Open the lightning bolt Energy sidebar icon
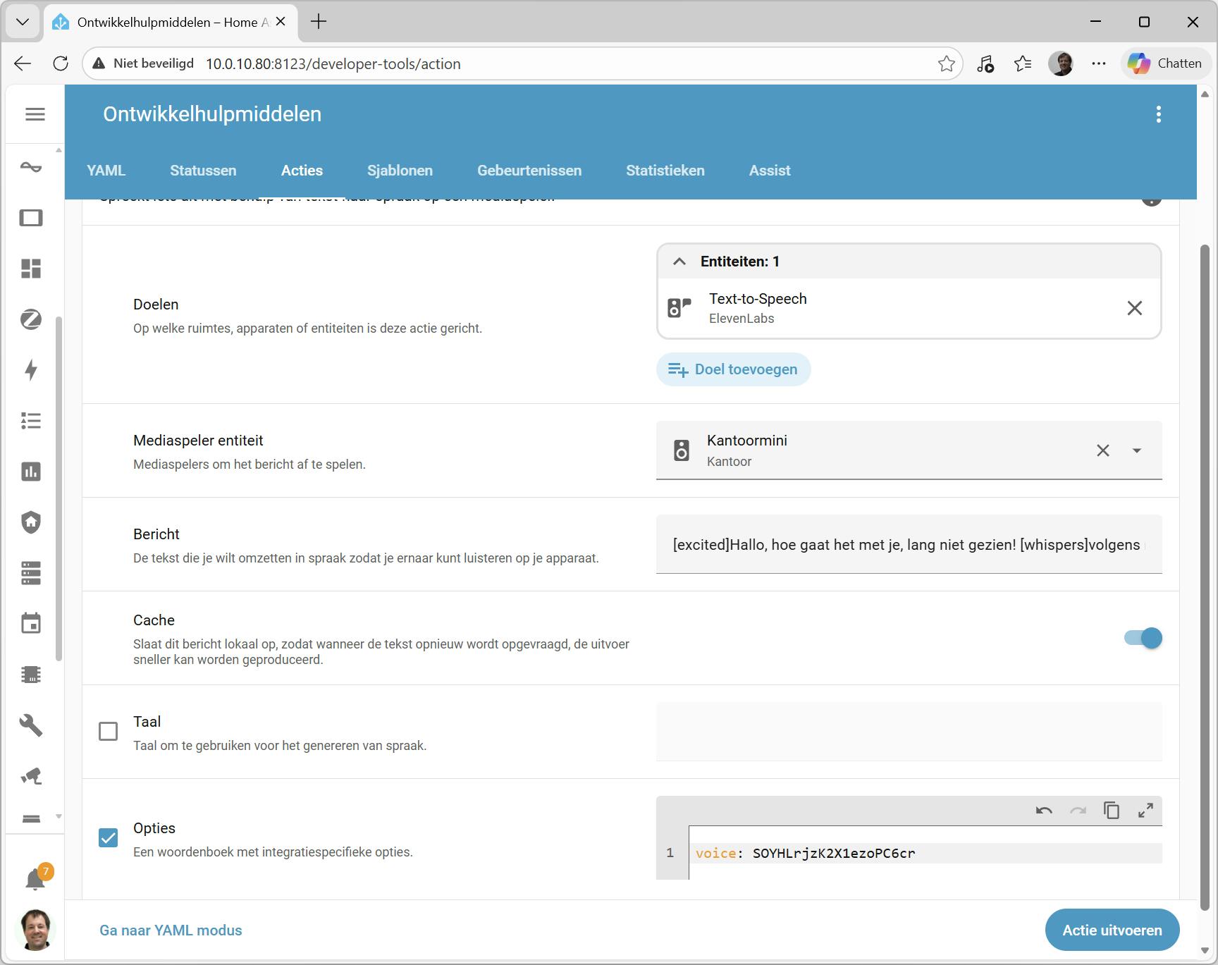 31,370
